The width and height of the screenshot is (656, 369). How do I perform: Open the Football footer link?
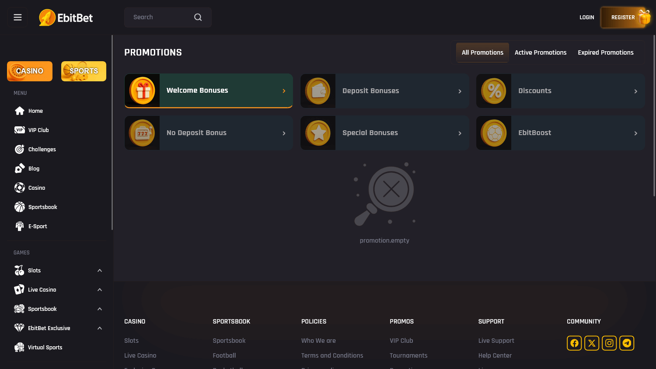coord(224,355)
